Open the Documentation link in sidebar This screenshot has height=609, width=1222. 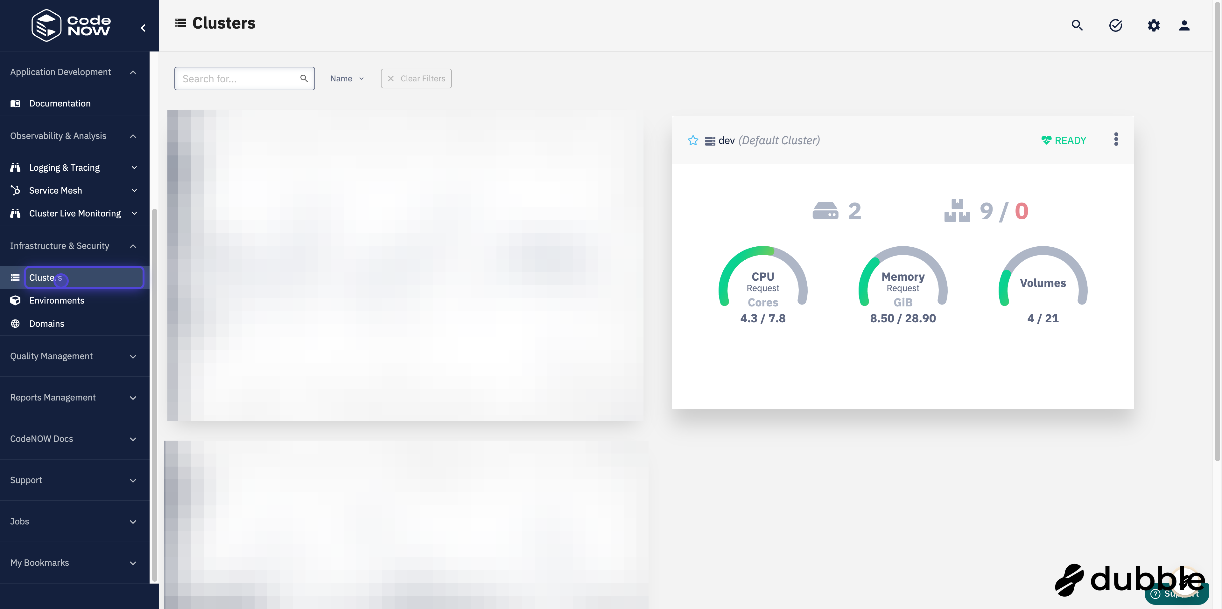click(60, 103)
